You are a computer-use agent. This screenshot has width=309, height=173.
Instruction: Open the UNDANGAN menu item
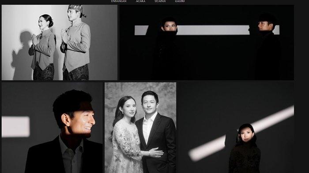click(119, 1)
